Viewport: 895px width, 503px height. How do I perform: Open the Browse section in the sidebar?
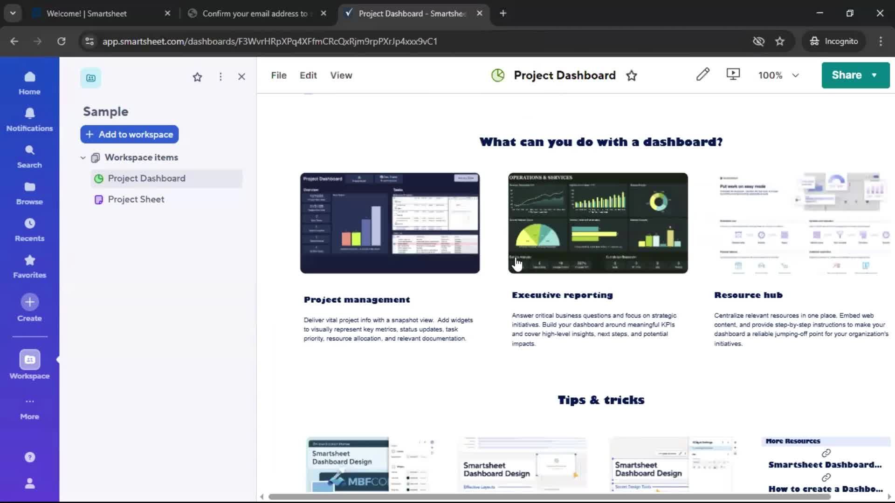coord(29,192)
